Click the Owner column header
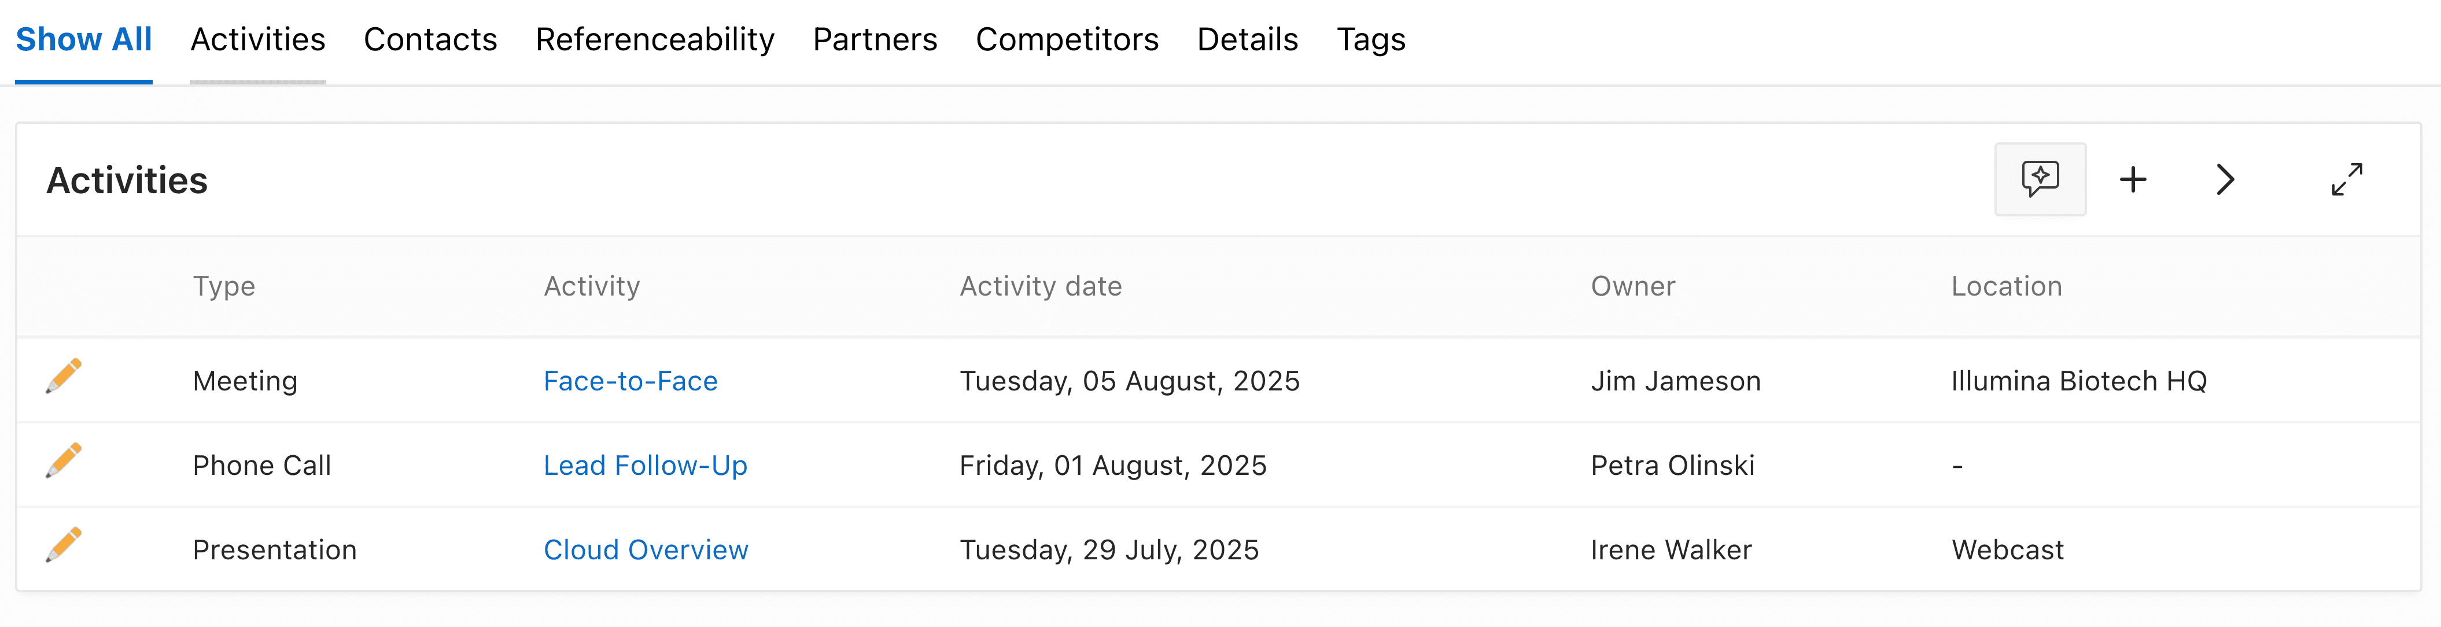2441x627 pixels. pos(1632,286)
